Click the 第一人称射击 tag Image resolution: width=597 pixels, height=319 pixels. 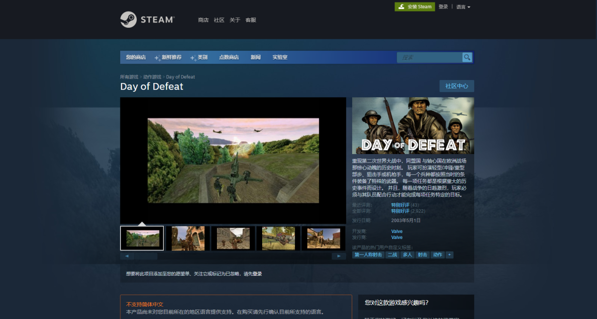pos(369,255)
